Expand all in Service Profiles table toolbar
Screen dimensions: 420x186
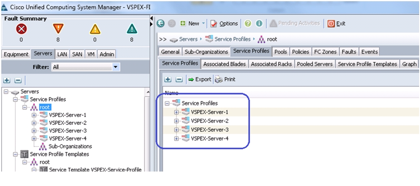(168, 79)
